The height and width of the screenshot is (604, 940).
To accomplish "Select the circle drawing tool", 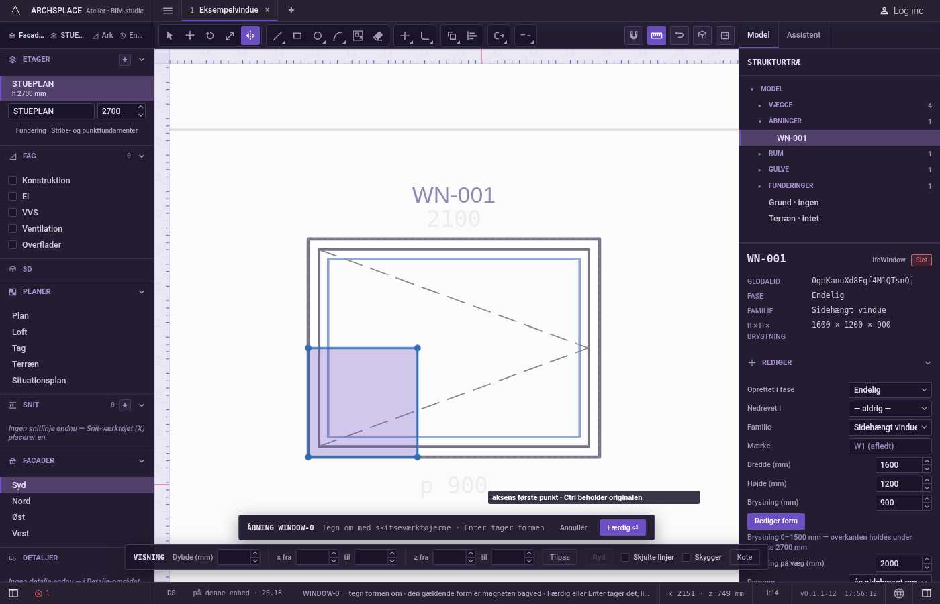I will pyautogui.click(x=318, y=36).
